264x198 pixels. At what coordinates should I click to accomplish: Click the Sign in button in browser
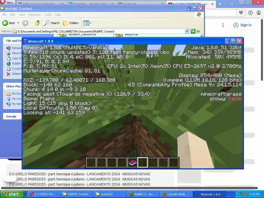point(242,25)
